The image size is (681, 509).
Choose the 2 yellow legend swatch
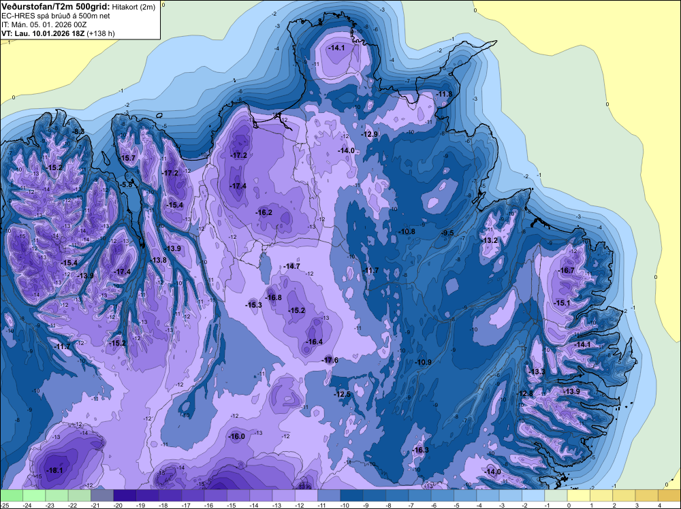coord(624,495)
